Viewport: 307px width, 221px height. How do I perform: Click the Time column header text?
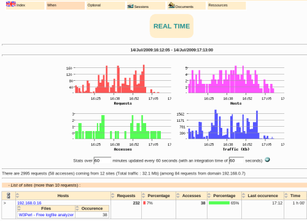pos(295,196)
